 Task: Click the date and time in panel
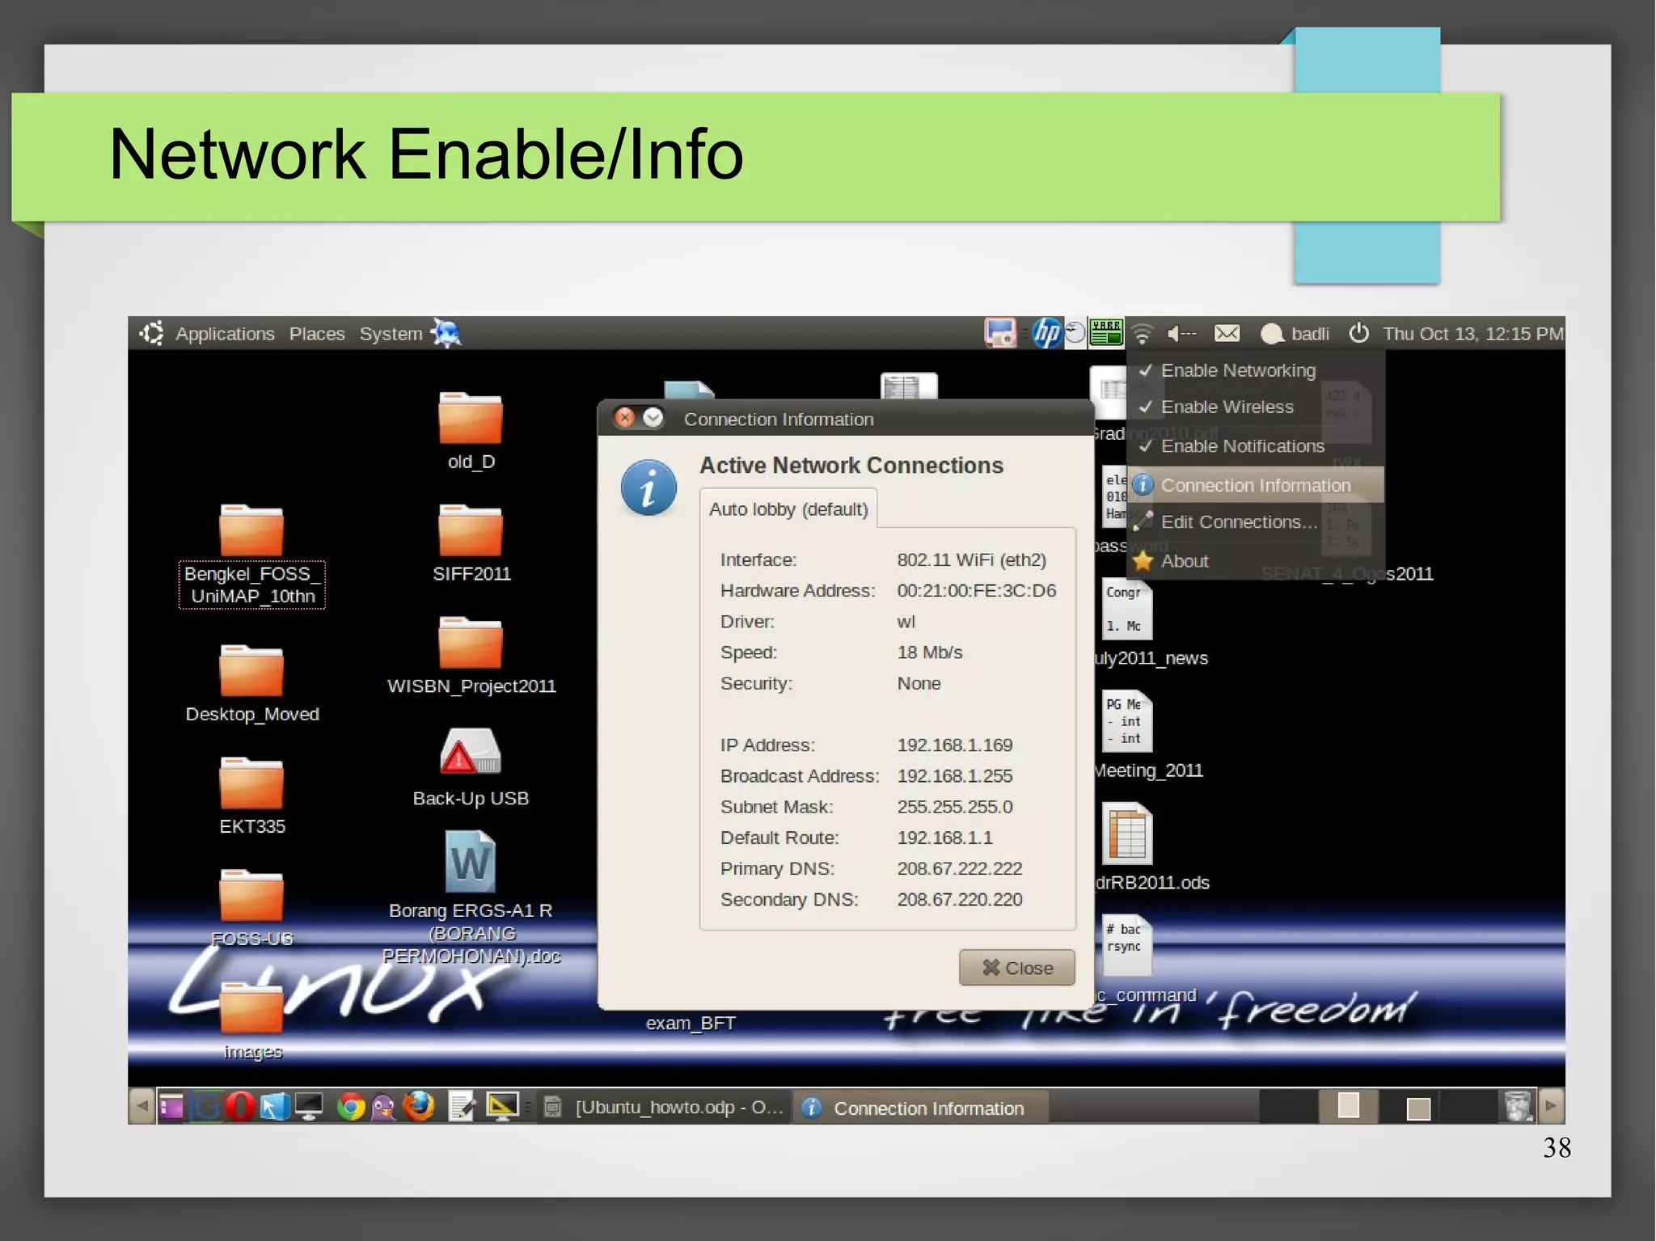tap(1472, 334)
